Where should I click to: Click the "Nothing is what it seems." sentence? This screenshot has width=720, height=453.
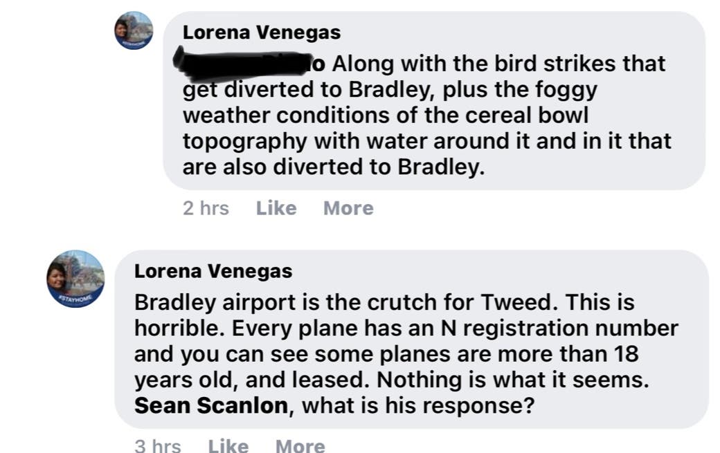[513, 380]
